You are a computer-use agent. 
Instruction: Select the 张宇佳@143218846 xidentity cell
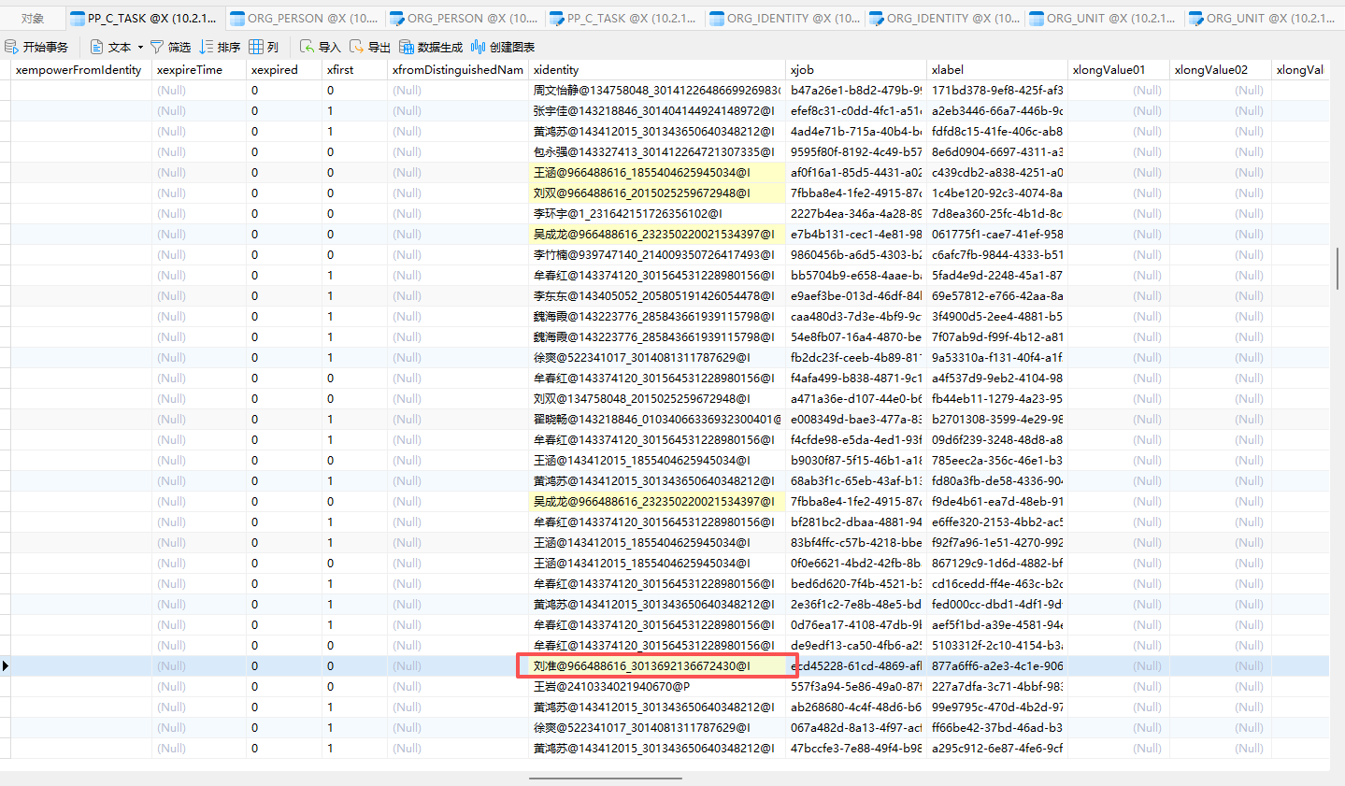tap(657, 111)
